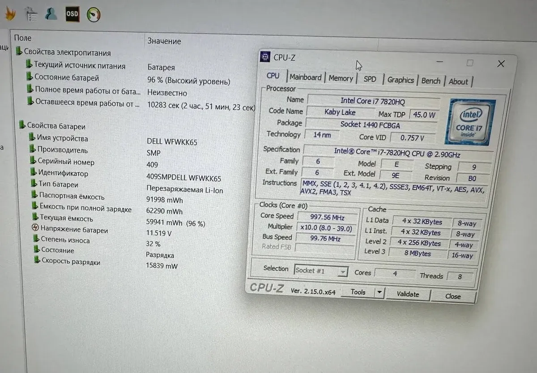537x373 pixels.
Task: Open the Bench tab
Action: click(x=430, y=81)
